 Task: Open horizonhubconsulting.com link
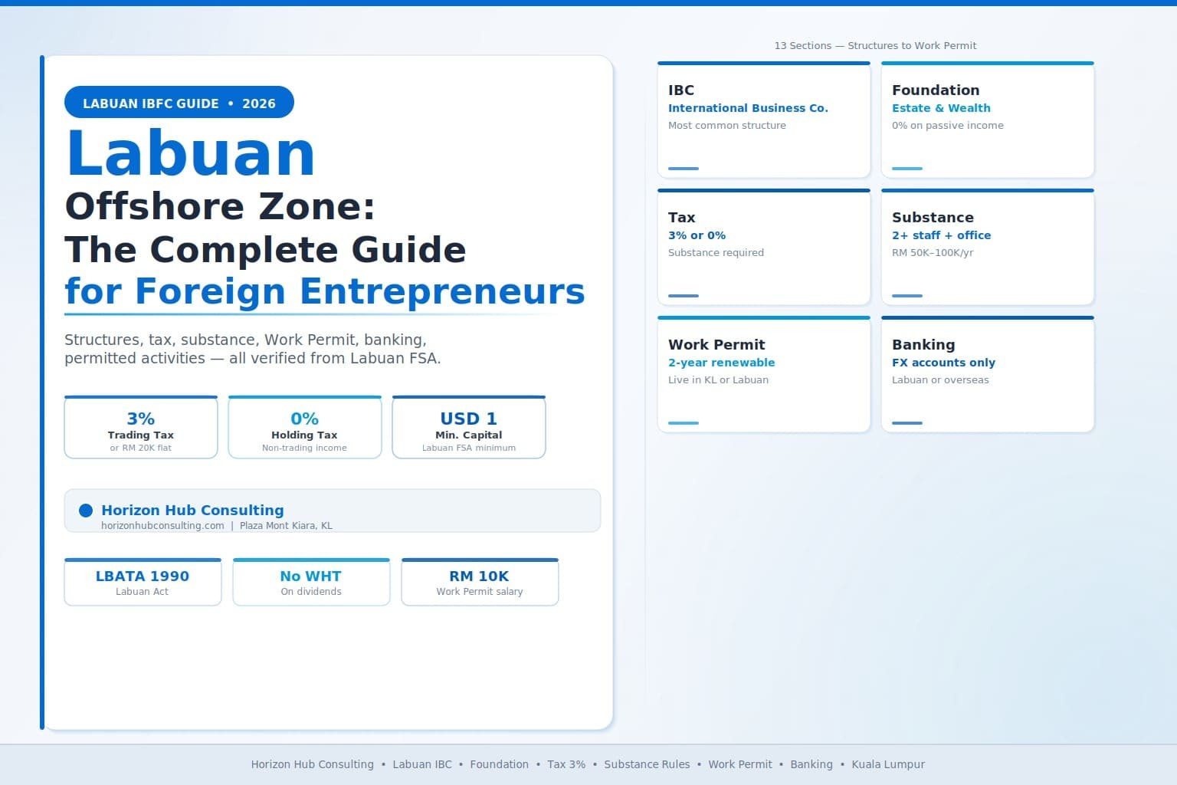click(x=162, y=526)
